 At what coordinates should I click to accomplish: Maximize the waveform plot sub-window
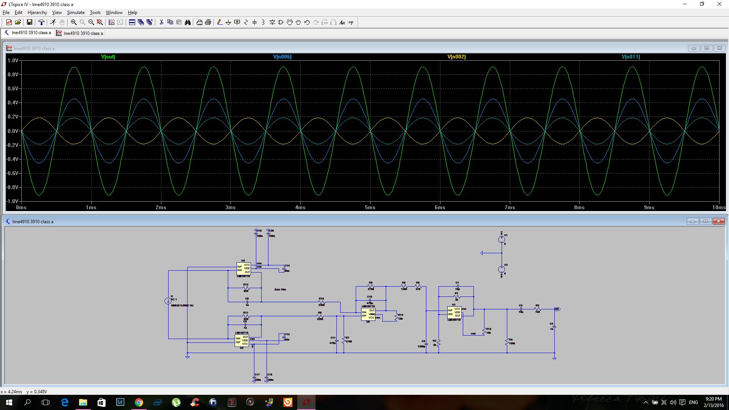pyautogui.click(x=707, y=48)
